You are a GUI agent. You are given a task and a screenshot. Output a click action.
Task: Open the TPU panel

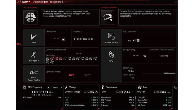pos(34,38)
